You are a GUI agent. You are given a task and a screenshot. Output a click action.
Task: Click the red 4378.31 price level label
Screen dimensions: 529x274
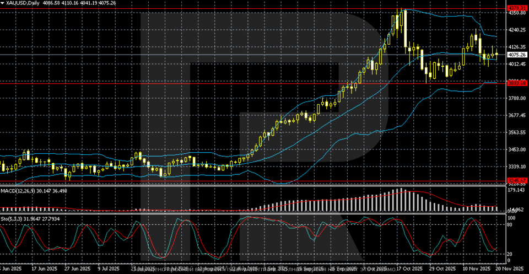tap(517, 8)
